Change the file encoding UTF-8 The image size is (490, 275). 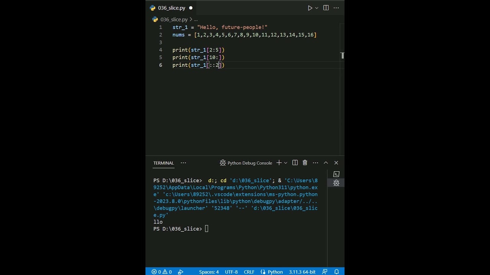click(x=231, y=272)
